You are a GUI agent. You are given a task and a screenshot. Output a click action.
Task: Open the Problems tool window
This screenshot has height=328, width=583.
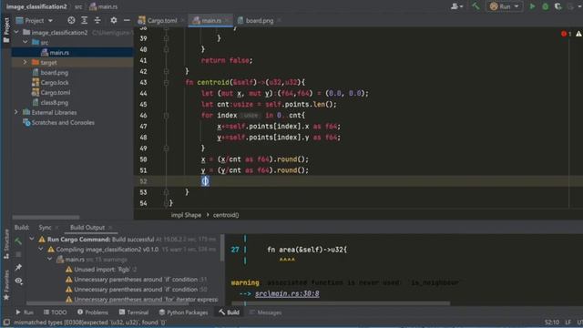click(x=93, y=313)
